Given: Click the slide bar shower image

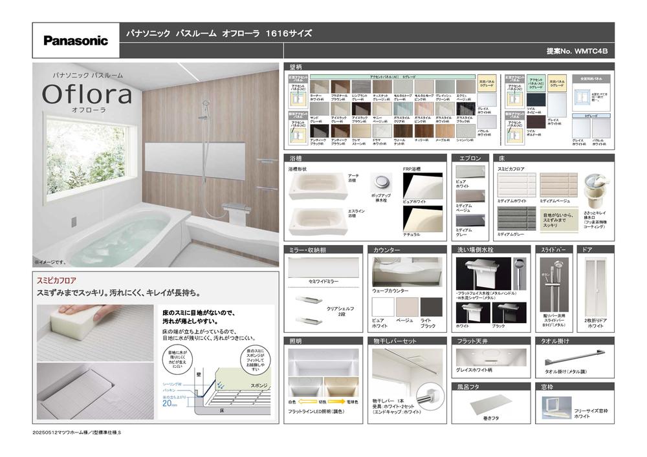Looking at the screenshot, I should pyautogui.click(x=553, y=284).
